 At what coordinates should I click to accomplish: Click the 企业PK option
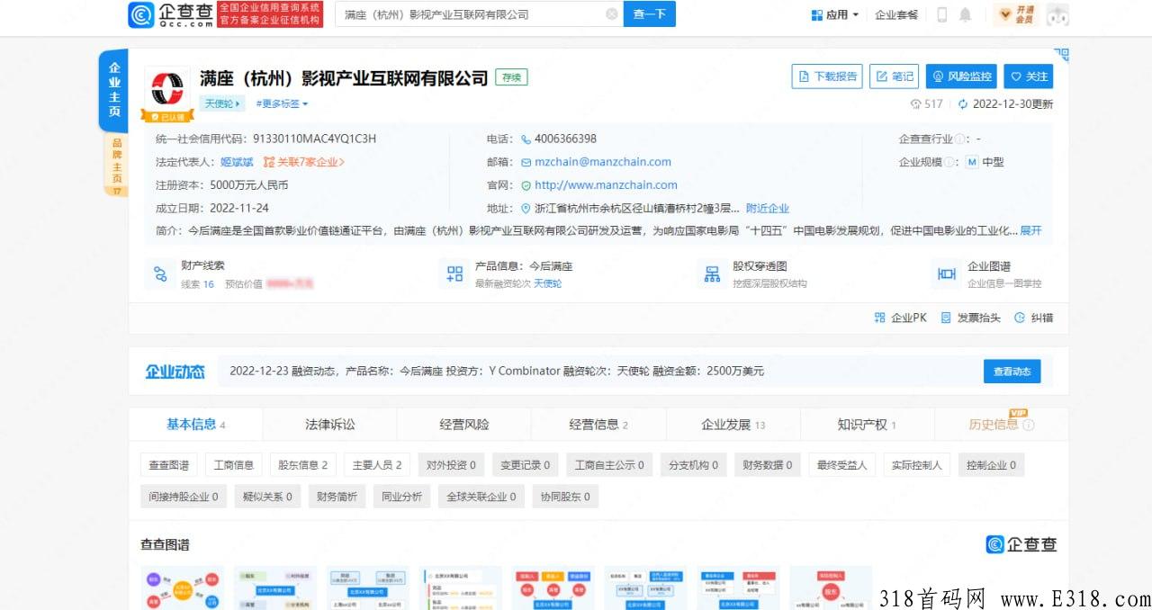900,318
